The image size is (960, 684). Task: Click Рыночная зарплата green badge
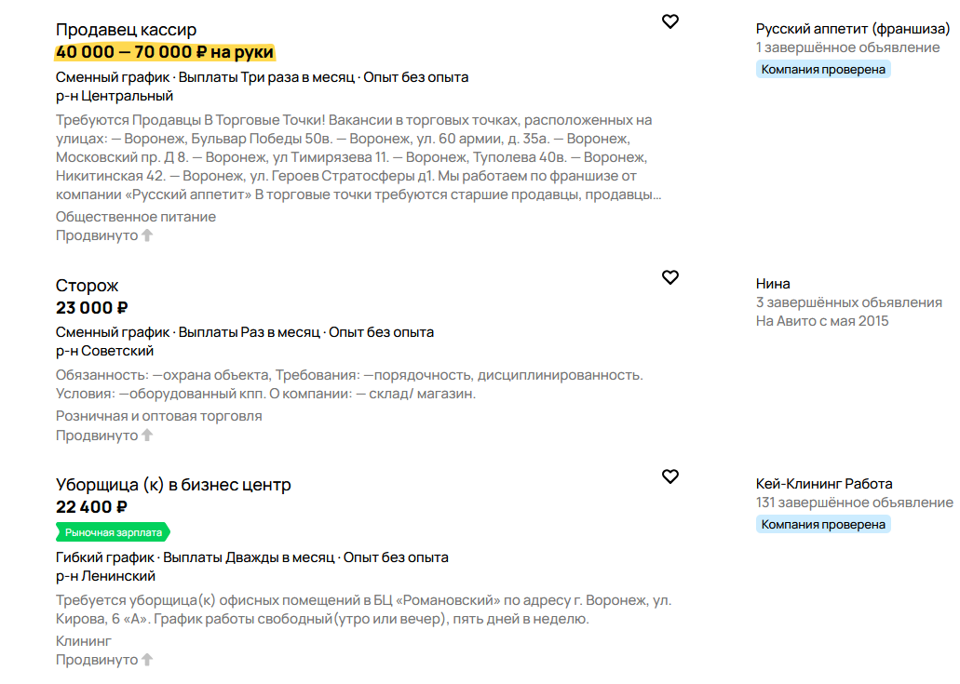(x=114, y=532)
